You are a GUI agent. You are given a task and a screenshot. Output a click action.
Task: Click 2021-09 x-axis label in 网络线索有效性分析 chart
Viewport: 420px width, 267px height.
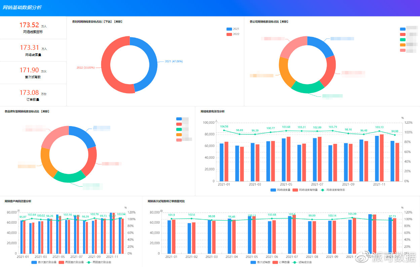(x=348, y=184)
